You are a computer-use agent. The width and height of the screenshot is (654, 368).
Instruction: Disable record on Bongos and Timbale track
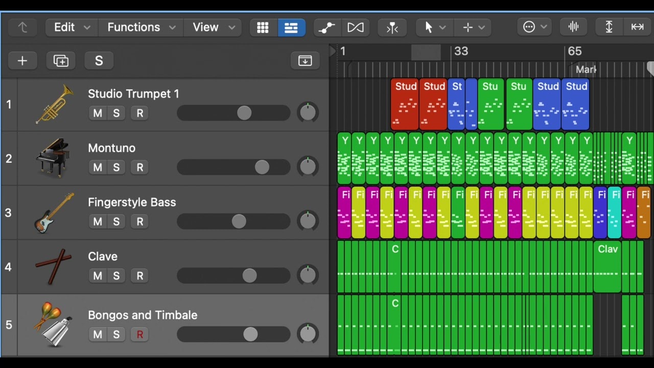(139, 334)
